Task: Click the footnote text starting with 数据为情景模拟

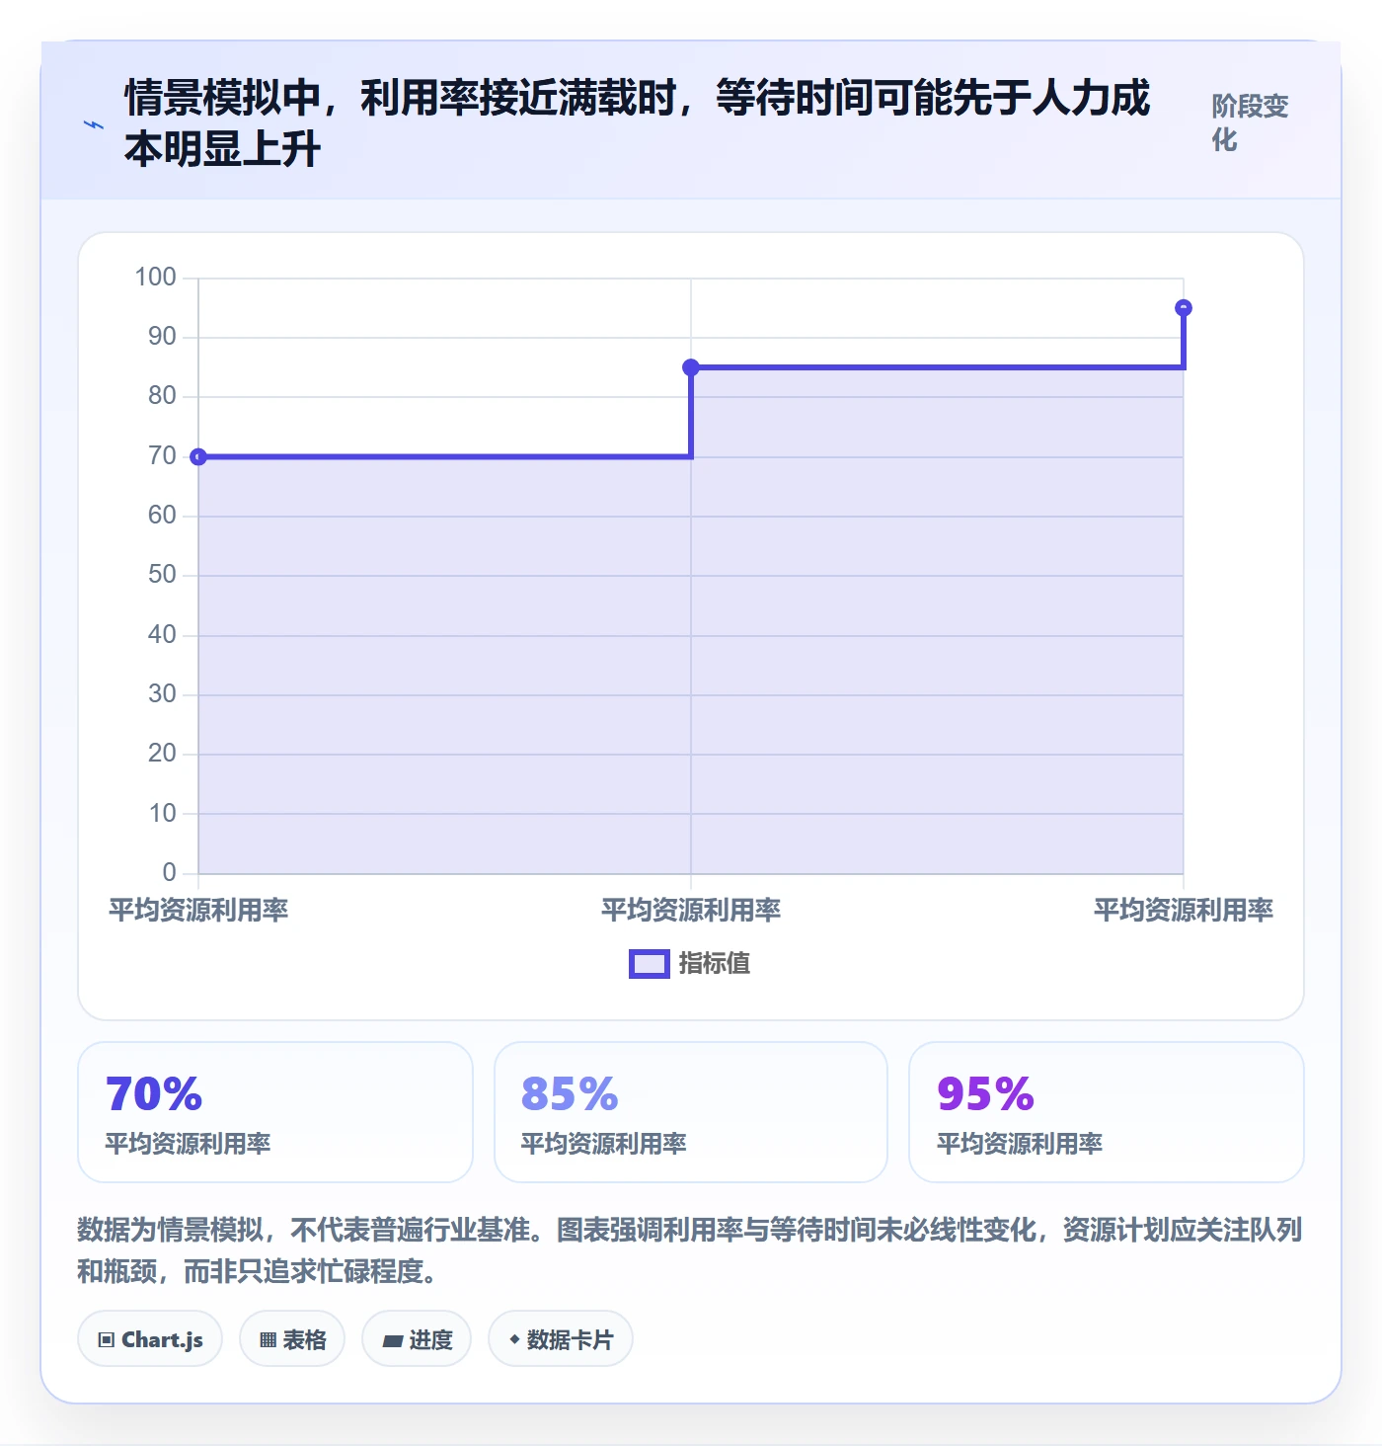Action: click(x=690, y=1250)
